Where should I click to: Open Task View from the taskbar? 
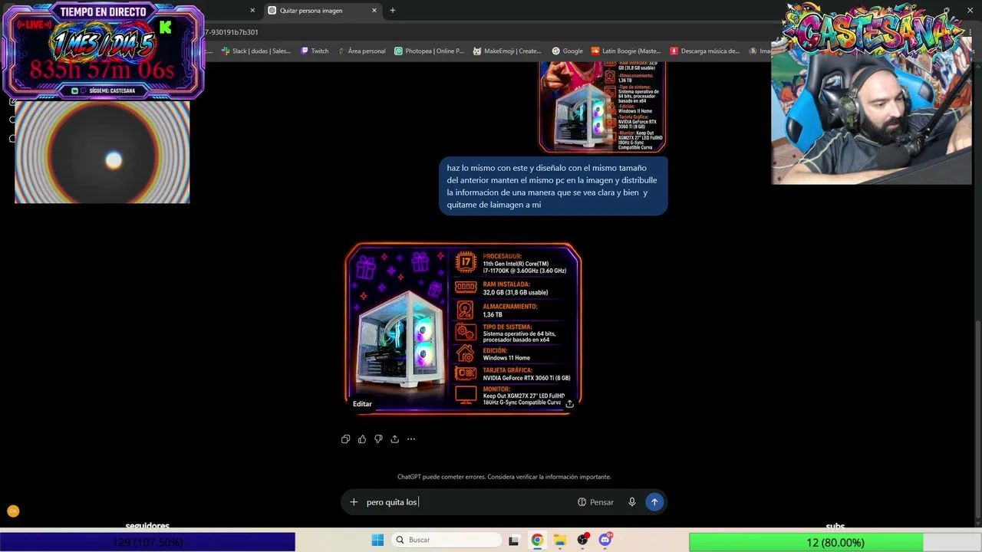point(514,540)
